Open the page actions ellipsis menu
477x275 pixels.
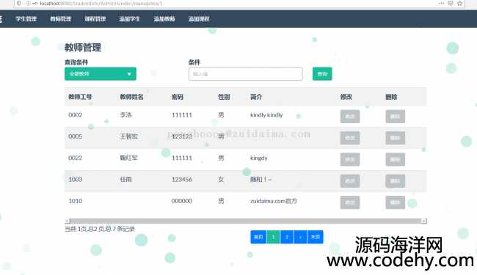point(441,4)
